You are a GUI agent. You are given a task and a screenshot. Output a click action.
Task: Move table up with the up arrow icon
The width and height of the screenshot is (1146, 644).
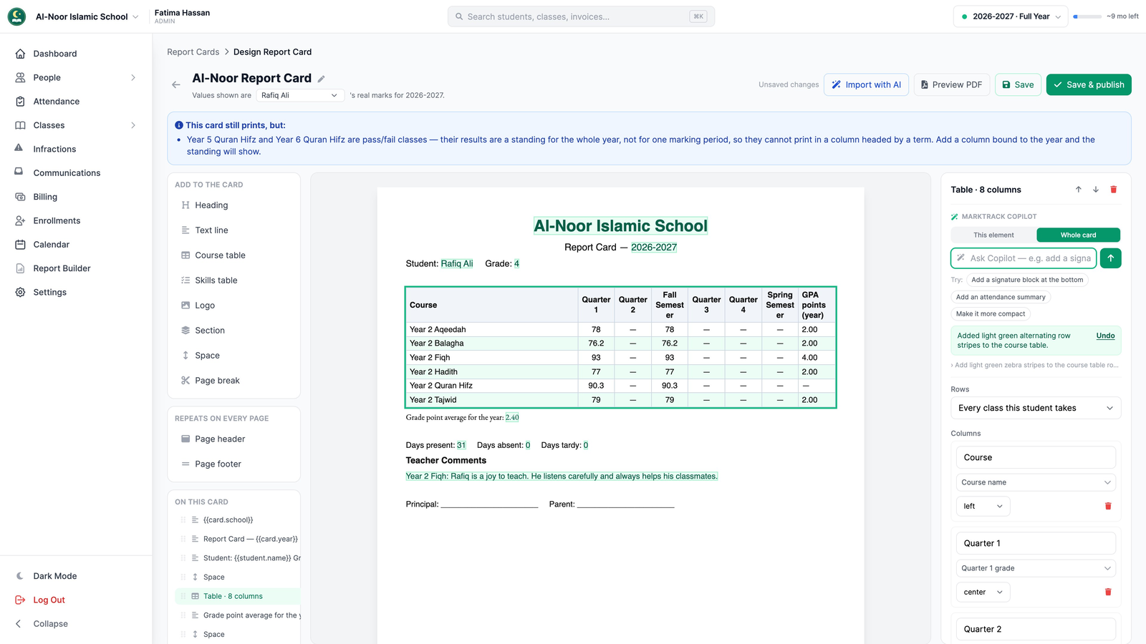coord(1079,190)
